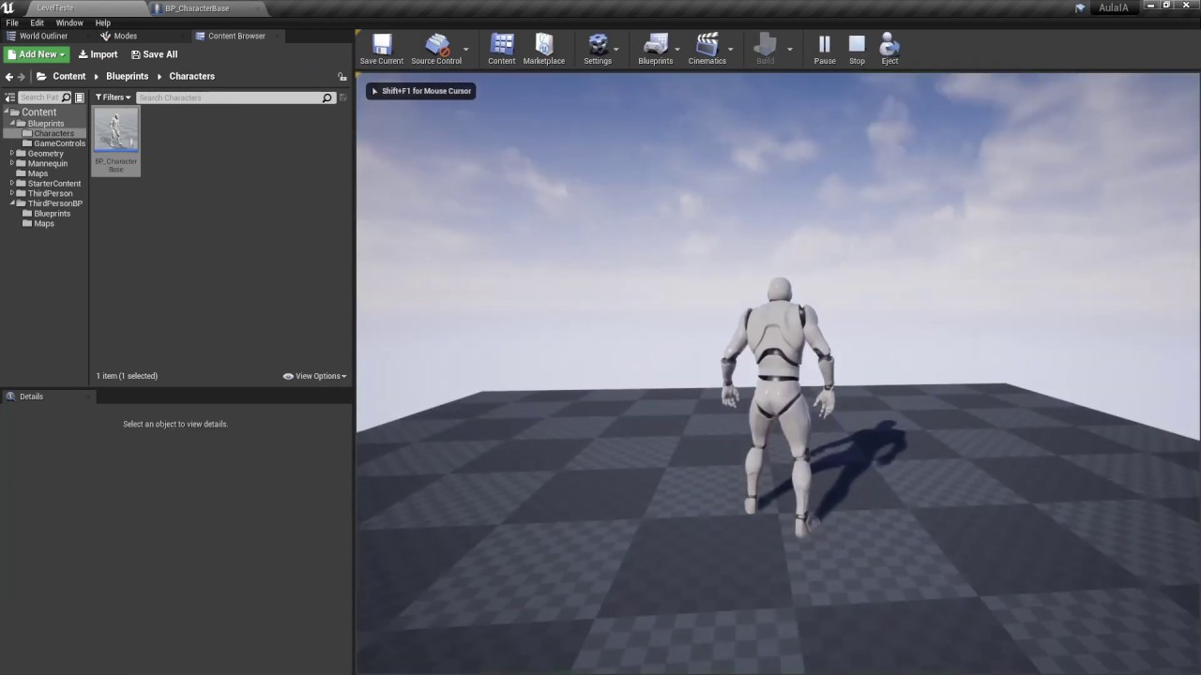The height and width of the screenshot is (675, 1201).
Task: Open the Help menu
Action: click(x=103, y=22)
